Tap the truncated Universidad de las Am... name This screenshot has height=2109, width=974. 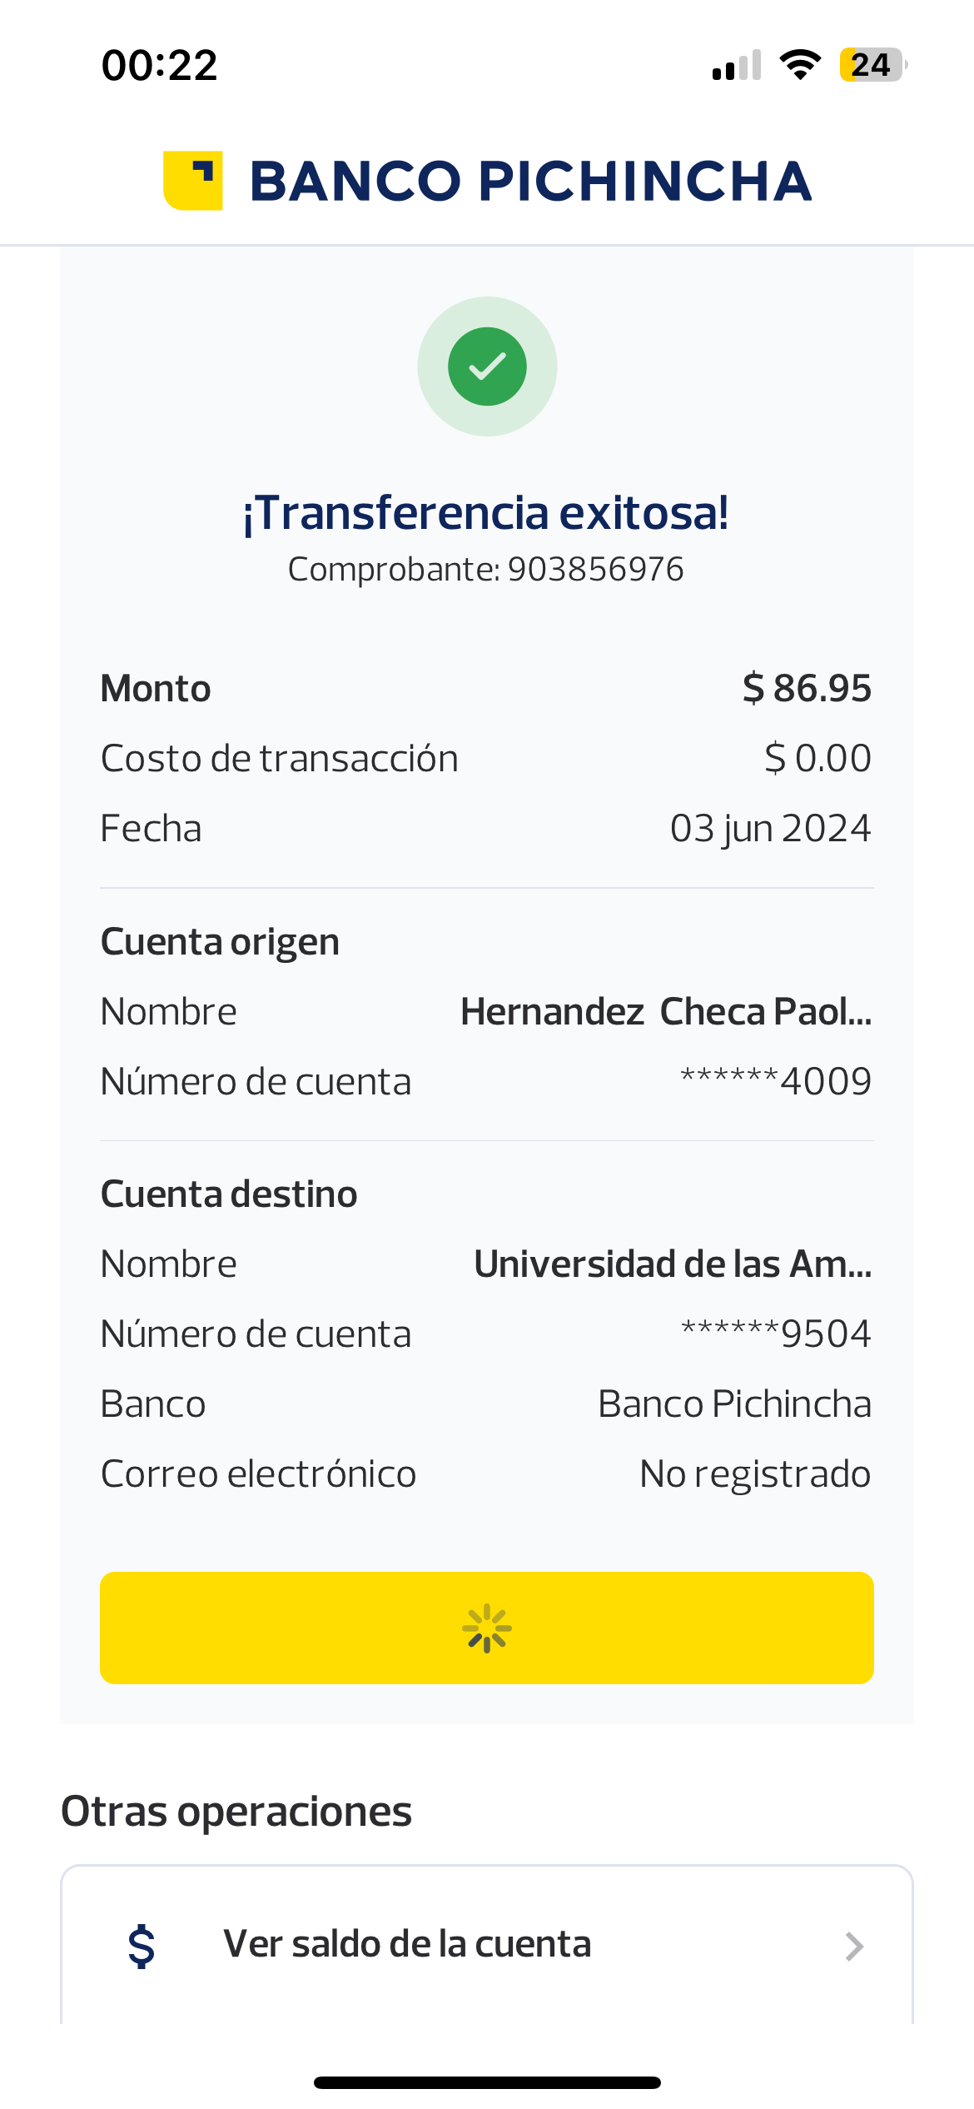pyautogui.click(x=673, y=1264)
